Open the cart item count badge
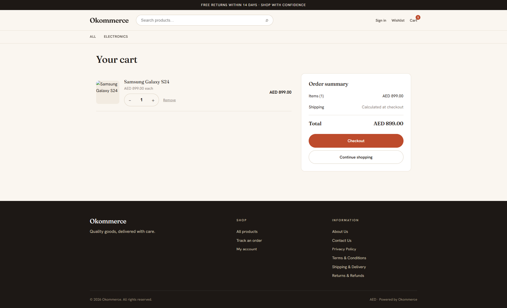 pyautogui.click(x=418, y=17)
